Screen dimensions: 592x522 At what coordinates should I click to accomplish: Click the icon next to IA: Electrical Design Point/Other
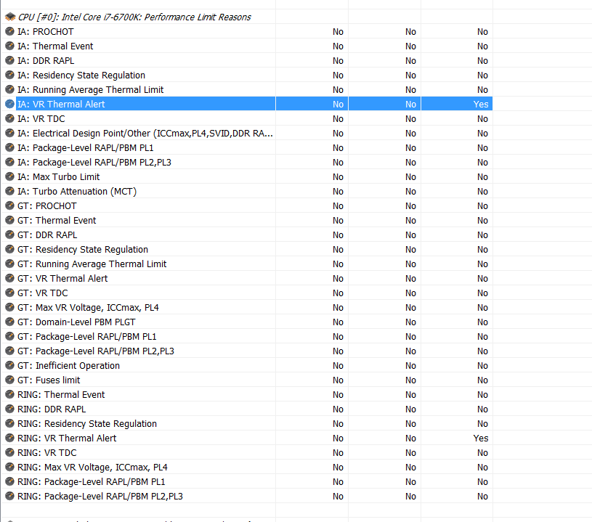(x=10, y=134)
